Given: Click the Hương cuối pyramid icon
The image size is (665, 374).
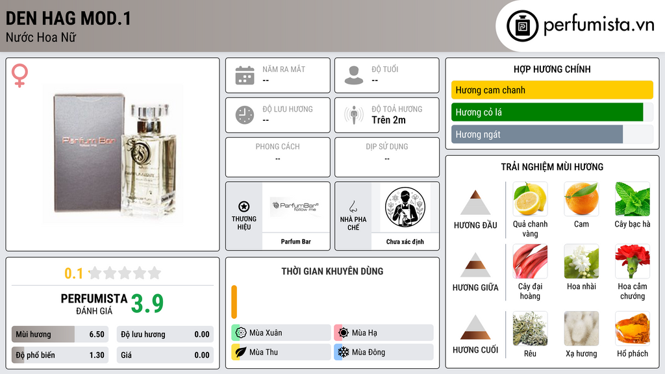Looking at the screenshot, I should pyautogui.click(x=475, y=327).
